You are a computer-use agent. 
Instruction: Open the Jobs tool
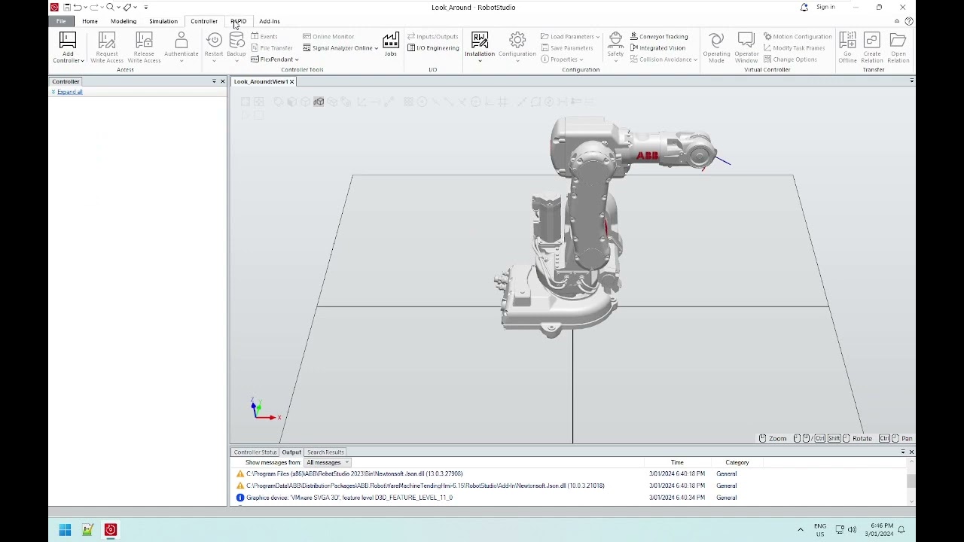pos(390,44)
